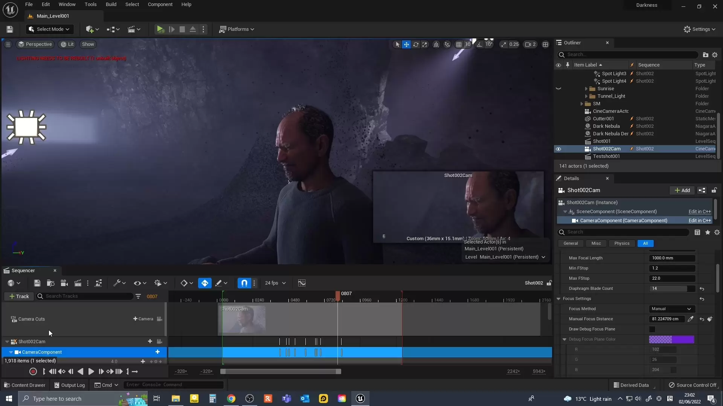Click the sequencer record button

(33, 372)
